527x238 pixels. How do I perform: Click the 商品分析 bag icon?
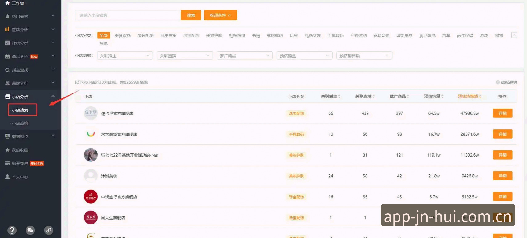[x=7, y=56]
